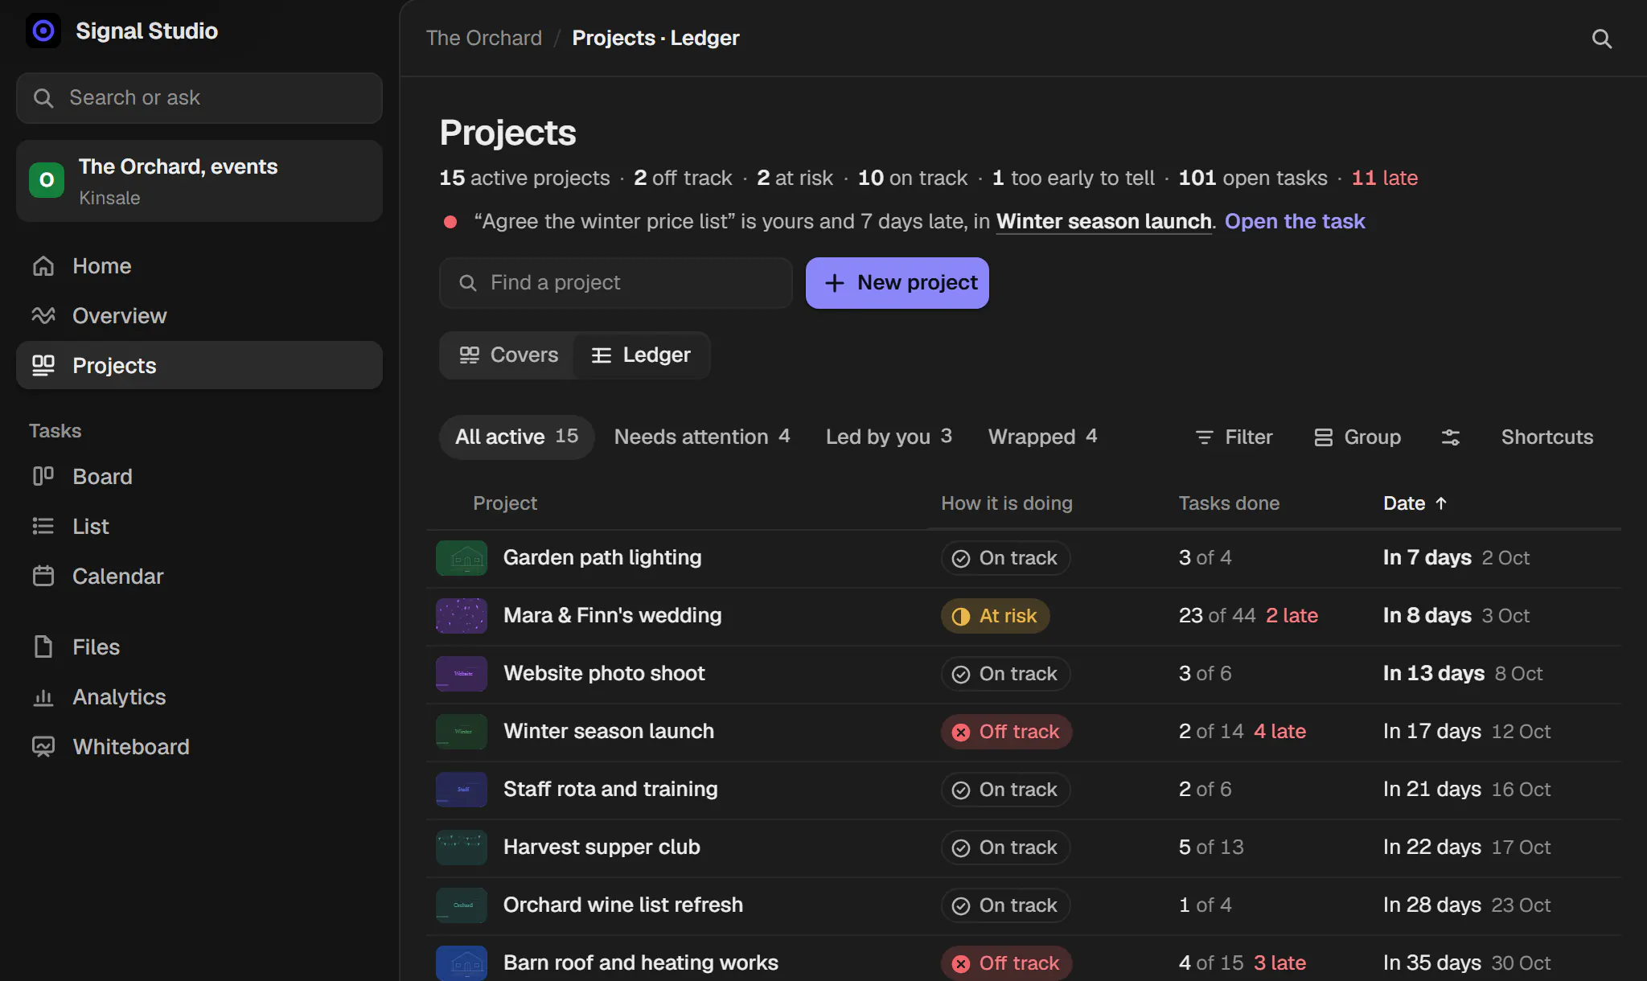This screenshot has width=1647, height=981.
Task: Select the Led by you tab
Action: [889, 437]
